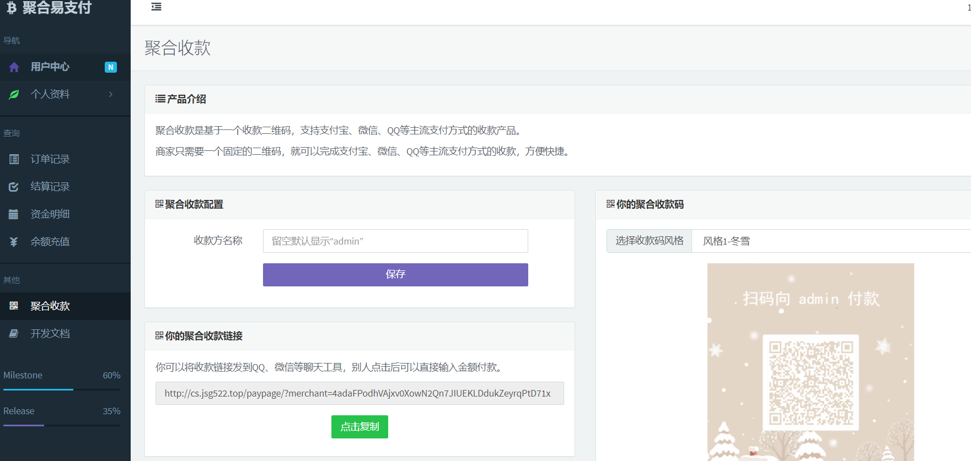
Task: Click the check icon beside 结算记录
Action: coord(14,187)
